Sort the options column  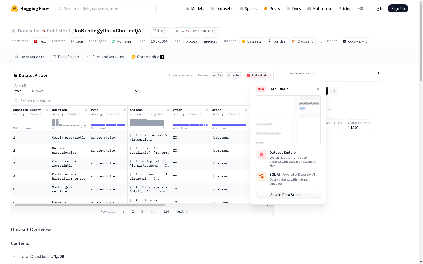tap(168, 110)
